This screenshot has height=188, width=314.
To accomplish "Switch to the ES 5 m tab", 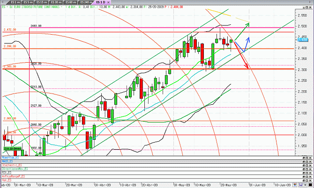I will (28, 2).
